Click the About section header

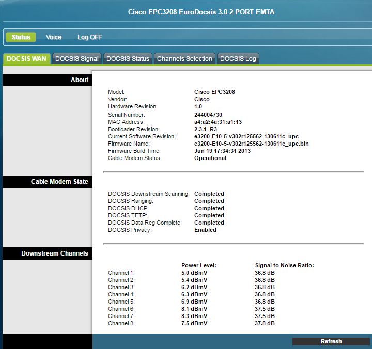tap(80, 80)
